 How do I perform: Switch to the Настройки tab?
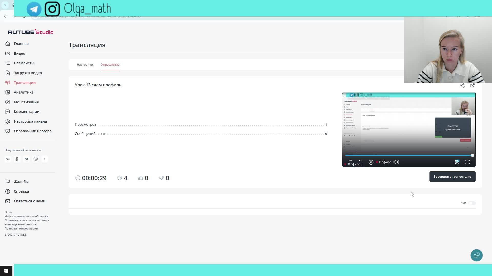pos(85,65)
